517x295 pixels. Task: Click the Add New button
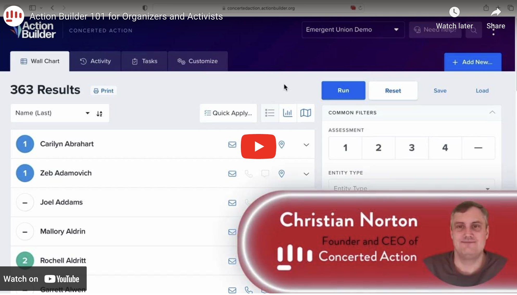(472, 62)
